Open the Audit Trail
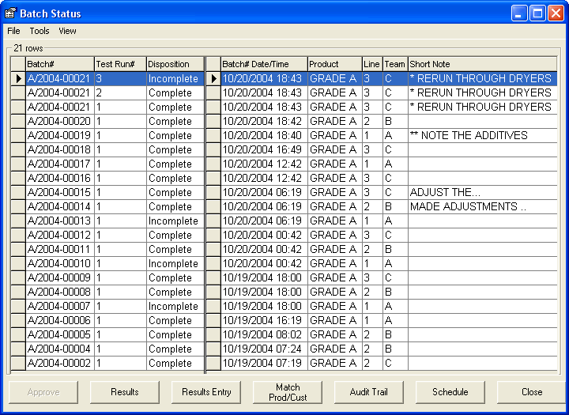The image size is (569, 415). point(369,392)
